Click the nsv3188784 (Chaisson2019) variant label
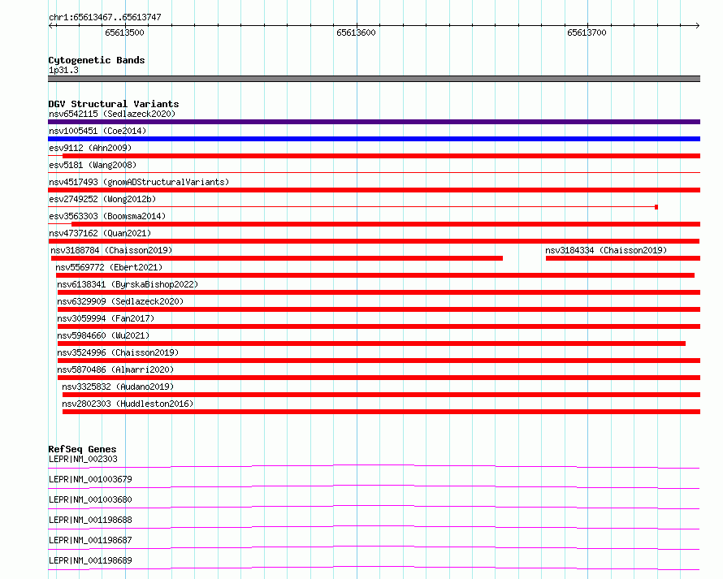Image resolution: width=723 pixels, height=579 pixels. click(111, 250)
